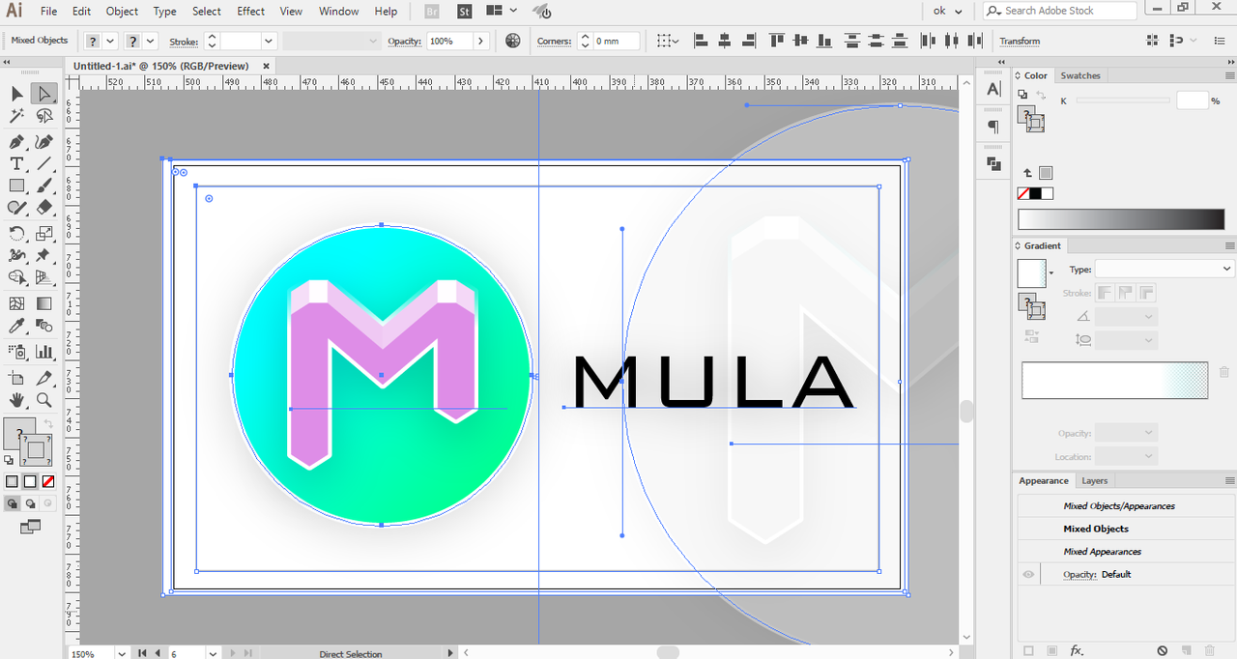The image size is (1237, 659).
Task: Toggle Opacity visibility eye in Appearance
Action: click(x=1028, y=574)
